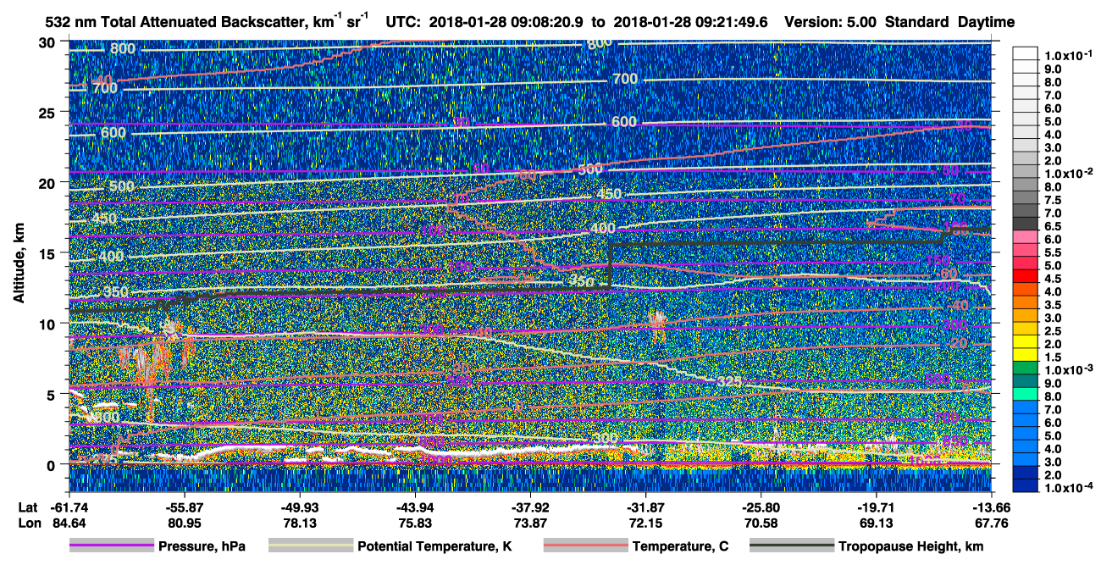Screen dimensions: 1101x565
Task: Click latitude value -43.94
Action: pos(414,507)
